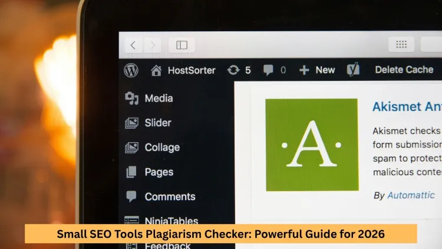Open the Collage menu item
Image resolution: width=442 pixels, height=249 pixels.
[162, 148]
